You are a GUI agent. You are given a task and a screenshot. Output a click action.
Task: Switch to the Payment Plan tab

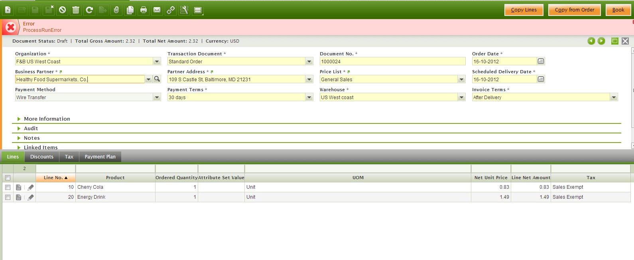pyautogui.click(x=100, y=157)
